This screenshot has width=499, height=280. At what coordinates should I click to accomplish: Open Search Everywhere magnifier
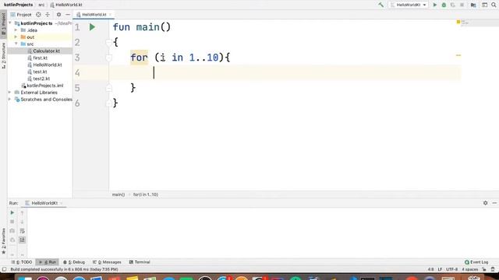pos(494,5)
